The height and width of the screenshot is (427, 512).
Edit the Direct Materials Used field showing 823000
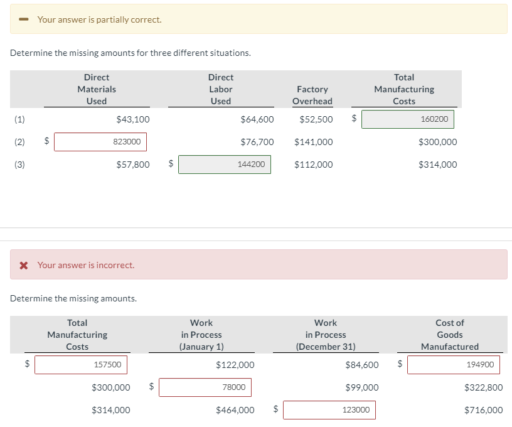tap(100, 142)
